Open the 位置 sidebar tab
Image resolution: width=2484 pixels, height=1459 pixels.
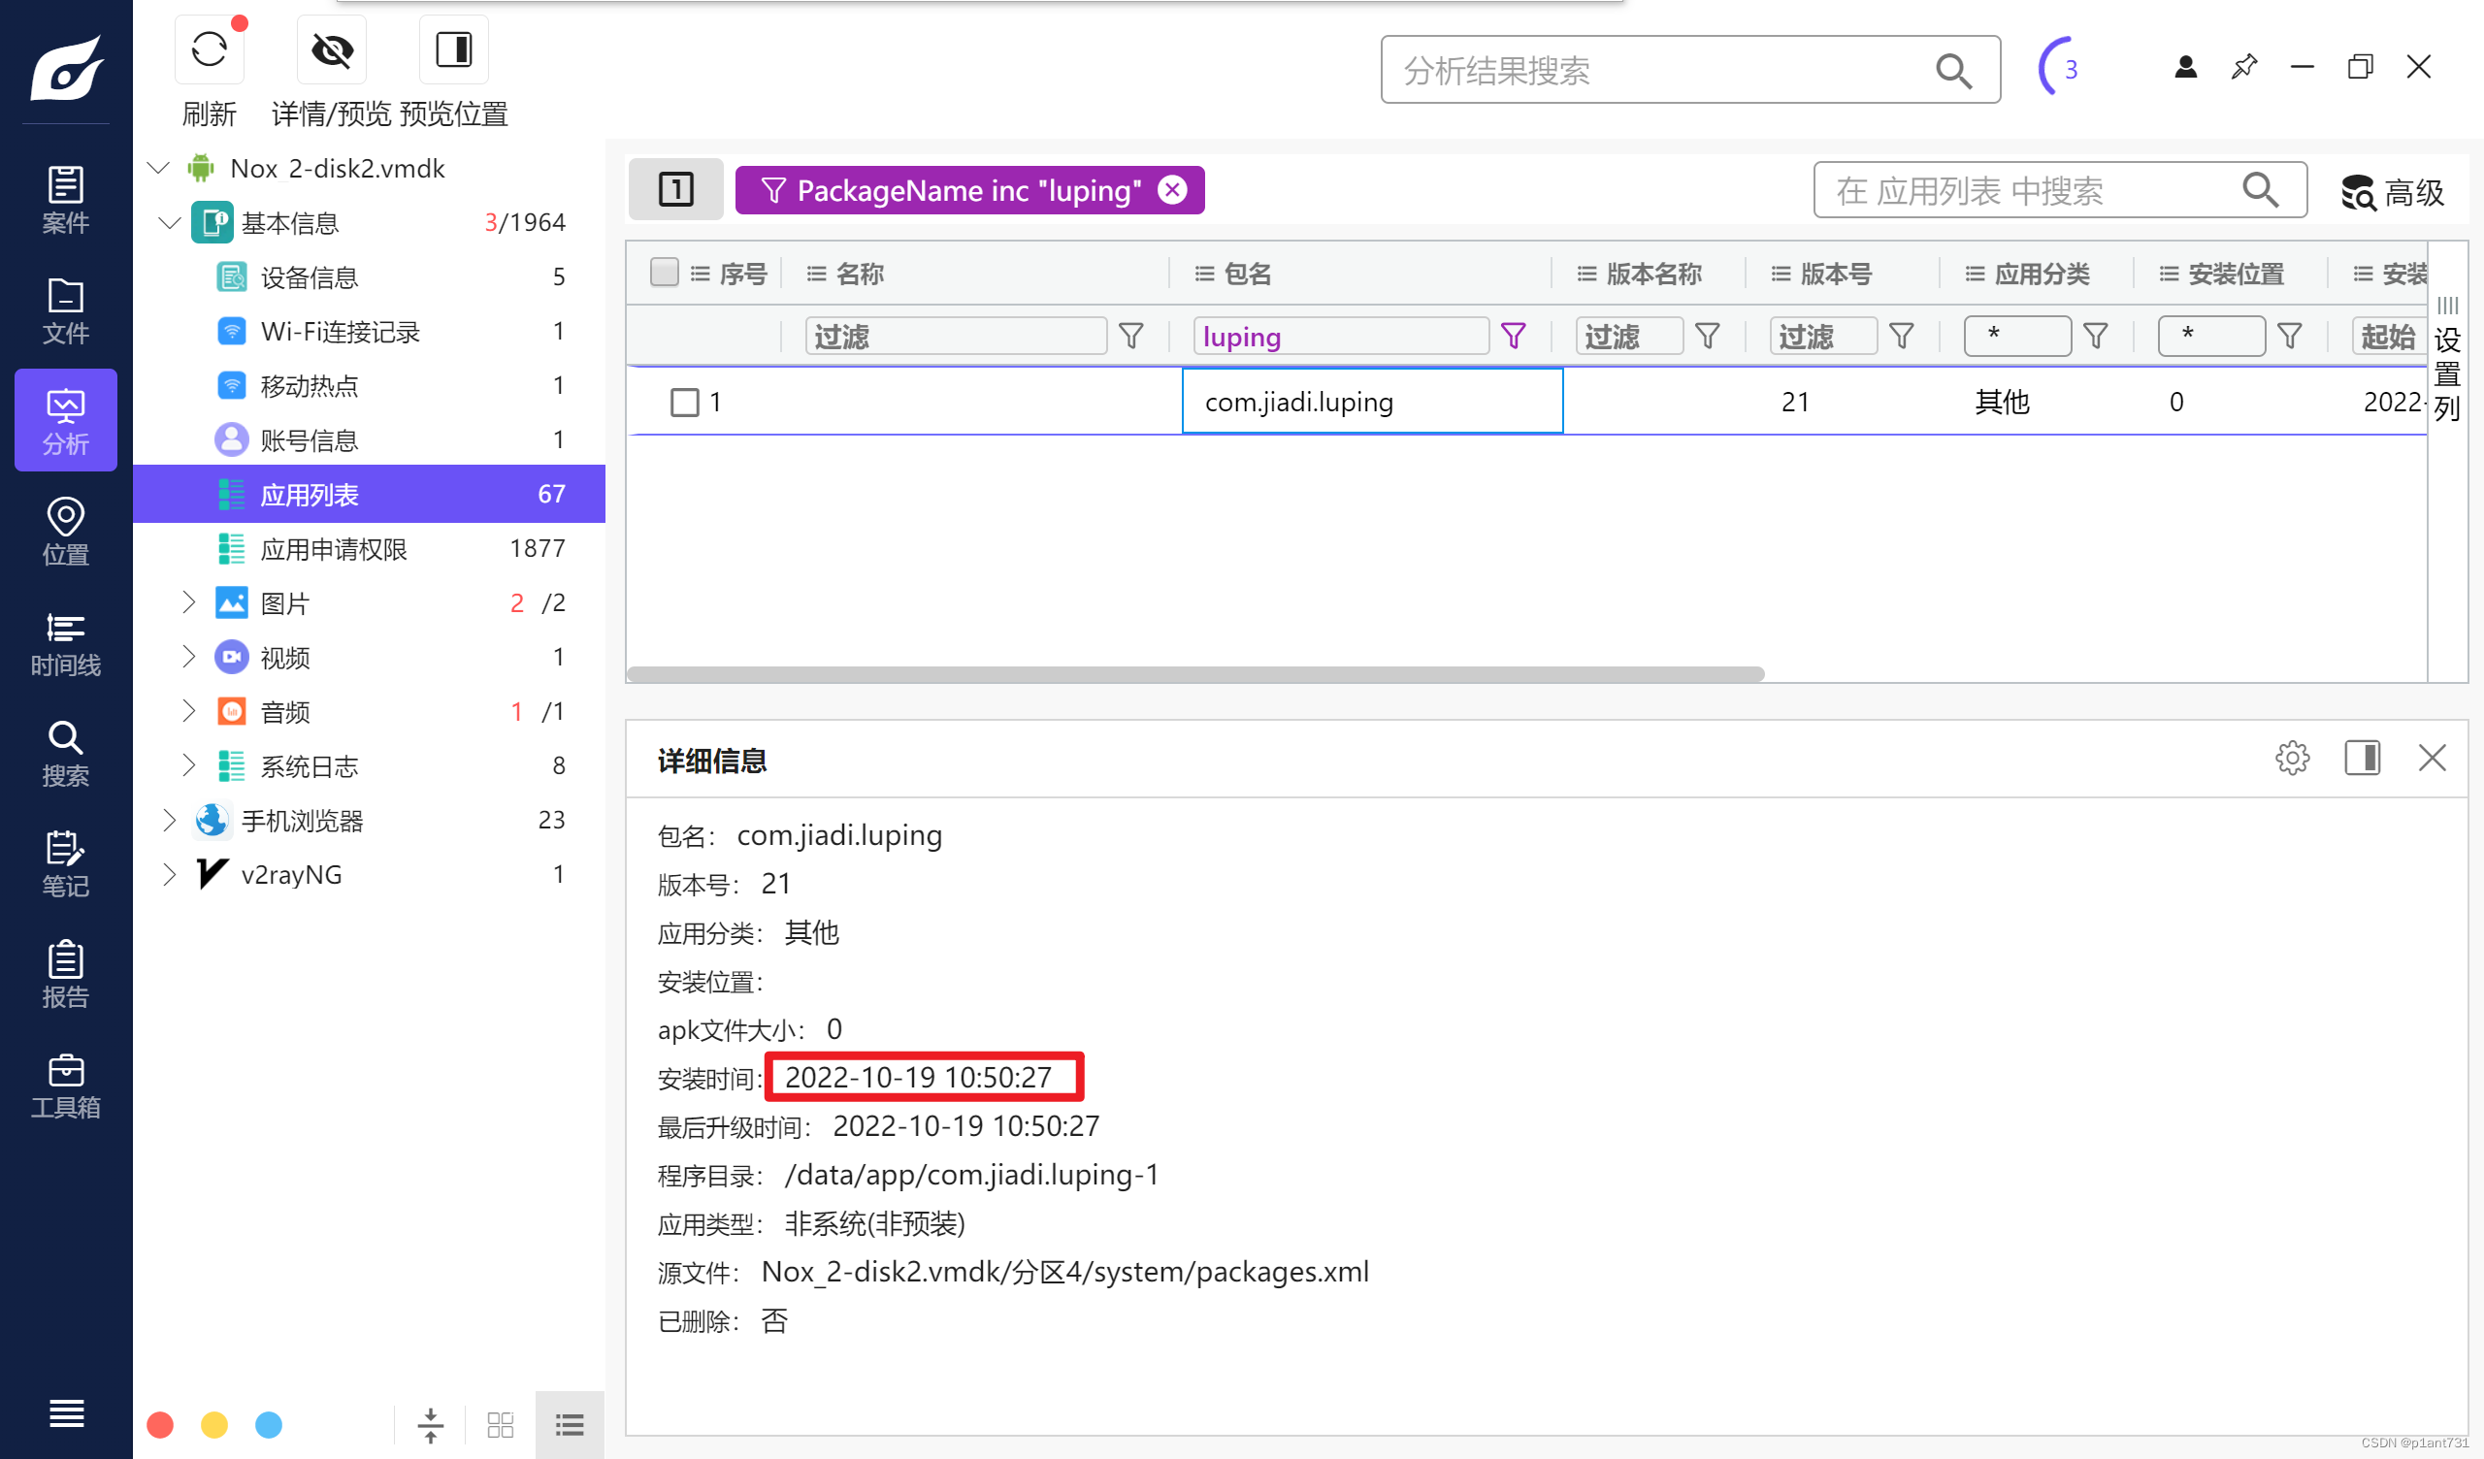pos(65,533)
